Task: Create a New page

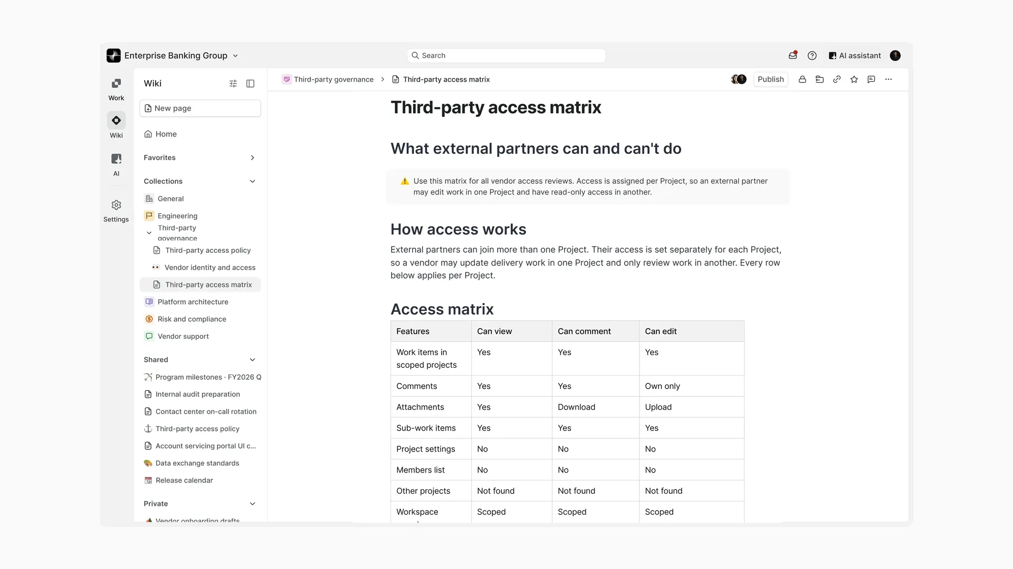Action: click(x=200, y=108)
